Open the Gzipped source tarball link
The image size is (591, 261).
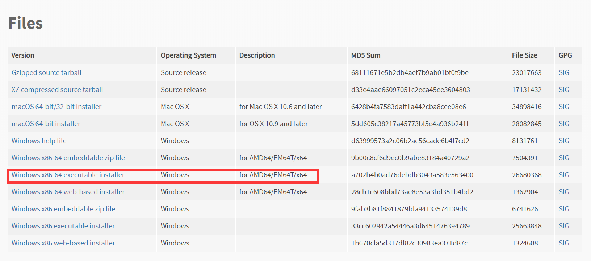(x=46, y=72)
